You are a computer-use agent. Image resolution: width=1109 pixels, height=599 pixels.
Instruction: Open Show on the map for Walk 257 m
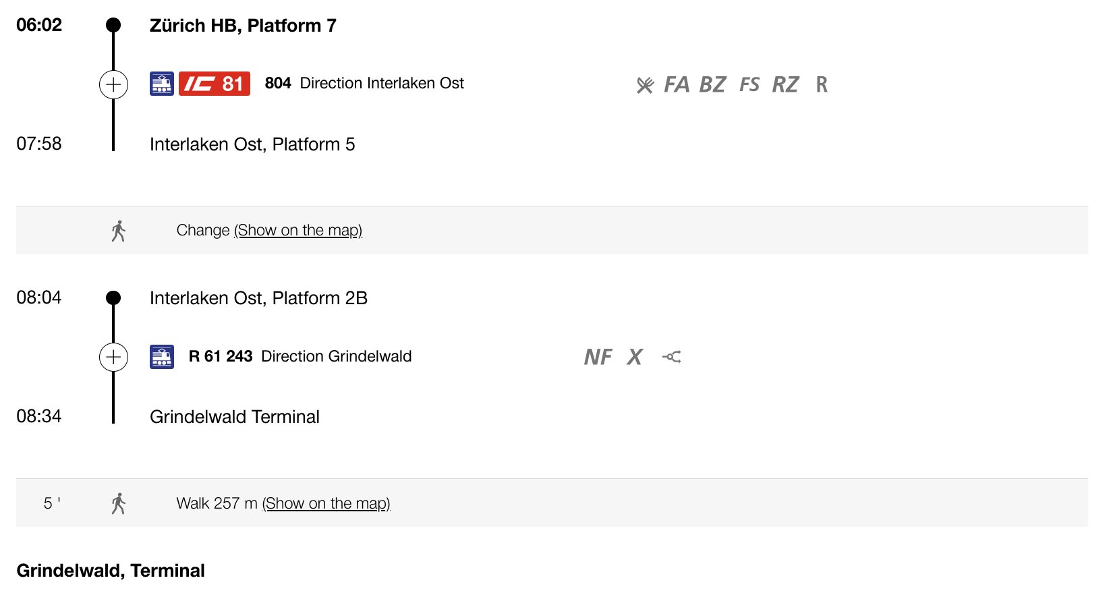(326, 503)
